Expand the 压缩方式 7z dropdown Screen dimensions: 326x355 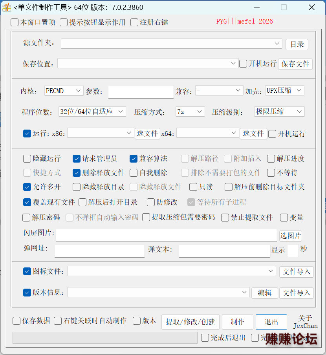click(200, 112)
